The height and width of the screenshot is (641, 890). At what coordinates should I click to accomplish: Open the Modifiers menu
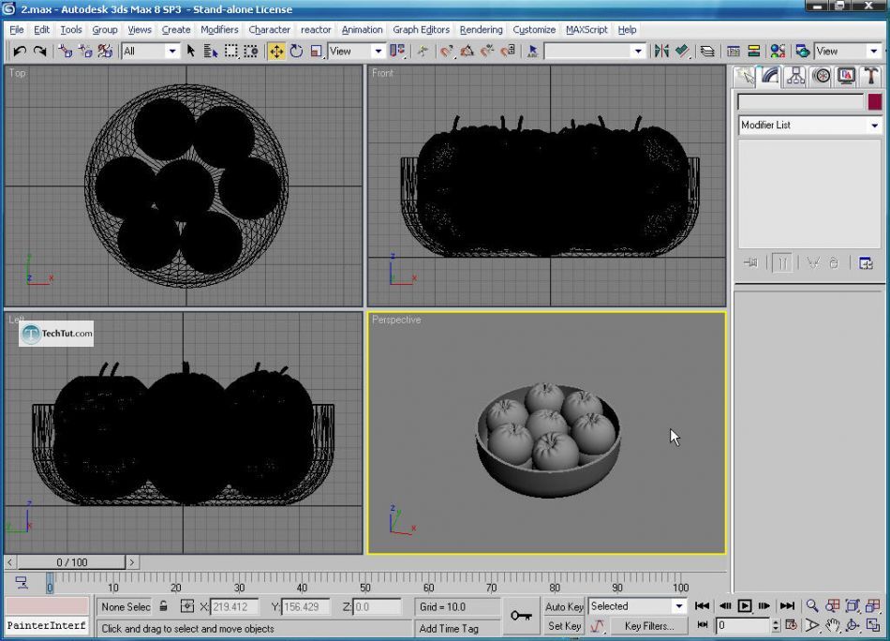[x=219, y=30]
